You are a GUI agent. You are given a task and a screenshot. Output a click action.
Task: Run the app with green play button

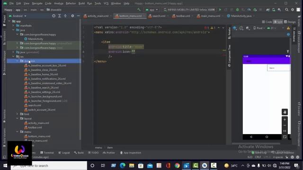[220, 9]
